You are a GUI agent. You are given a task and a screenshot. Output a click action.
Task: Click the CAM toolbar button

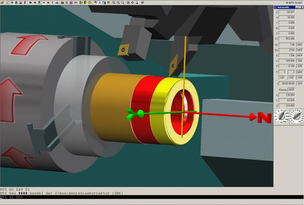[x=75, y=2]
